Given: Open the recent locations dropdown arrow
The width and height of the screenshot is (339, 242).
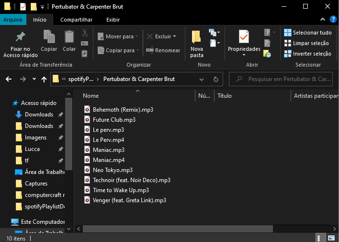Looking at the screenshot, I should coord(34,79).
